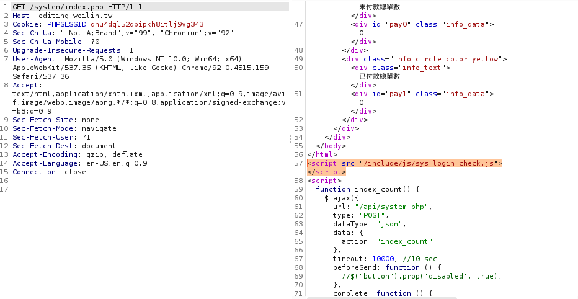Click the Sec-Fetch-Dest: document header

(64, 146)
